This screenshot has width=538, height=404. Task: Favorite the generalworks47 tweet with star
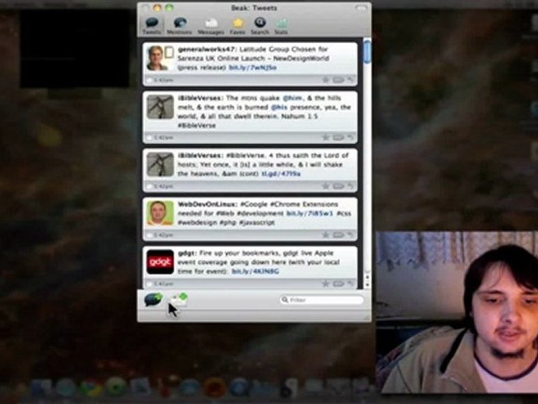point(326,80)
